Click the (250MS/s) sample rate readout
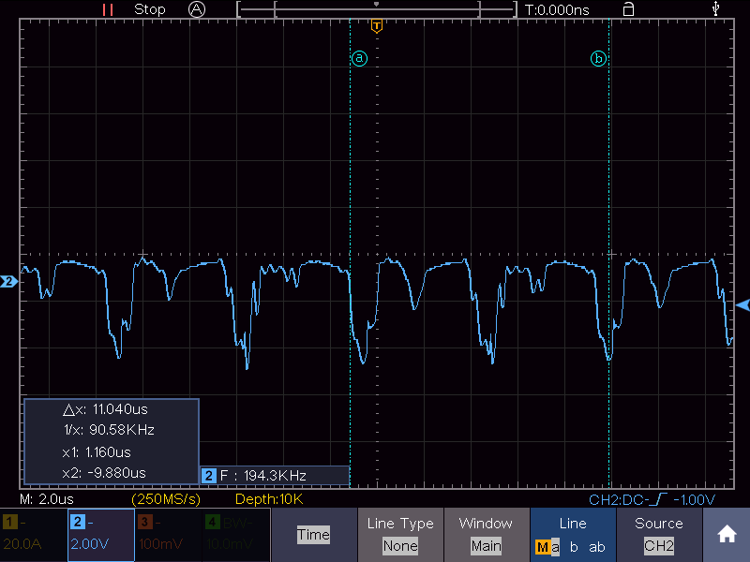 pyautogui.click(x=166, y=499)
